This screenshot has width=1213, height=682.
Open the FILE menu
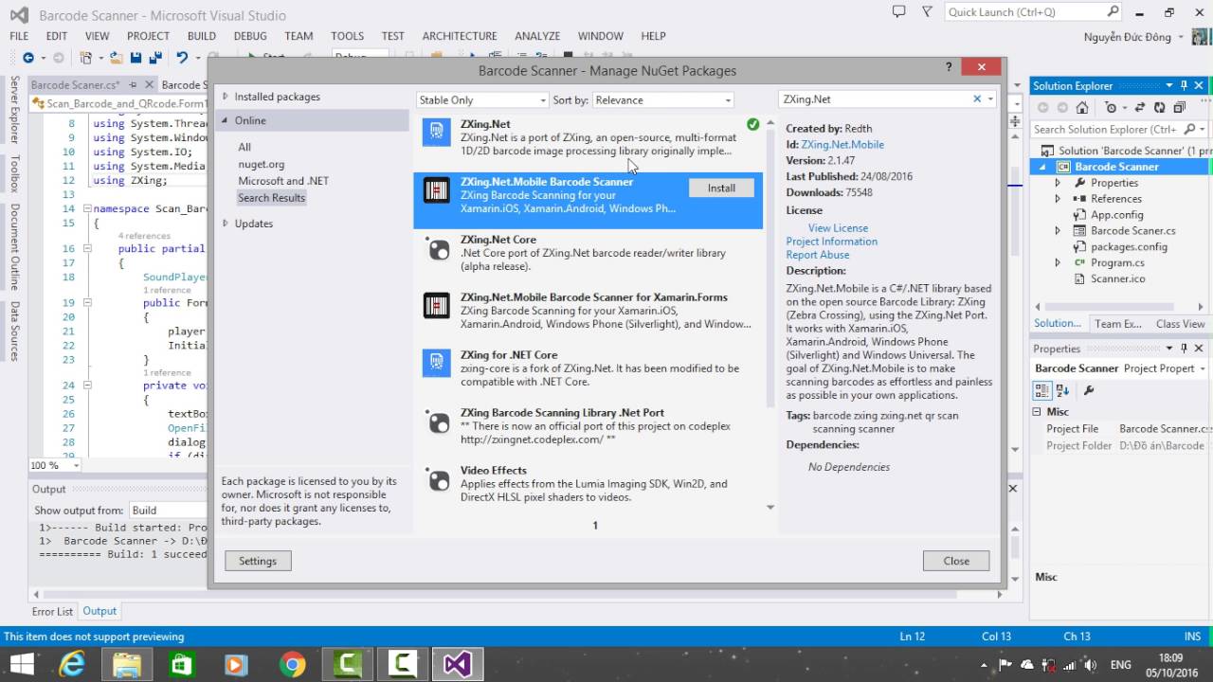point(19,36)
